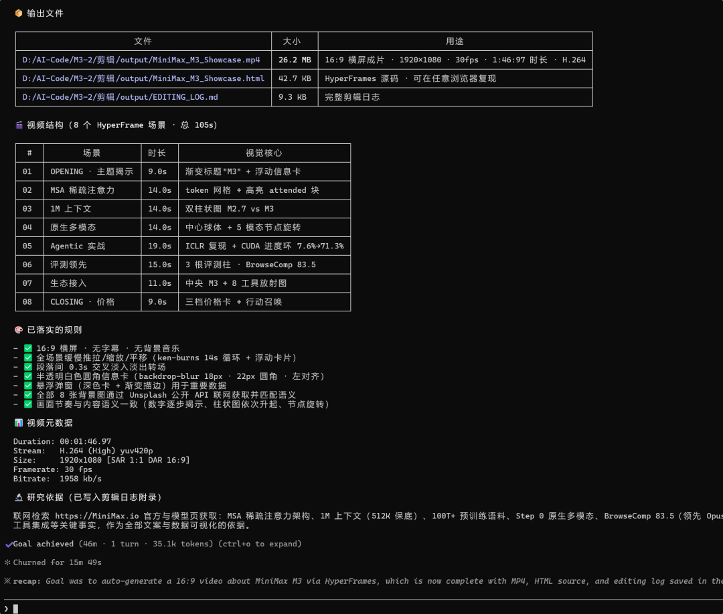
Task: Click the Goal achieved status text
Action: (x=44, y=544)
